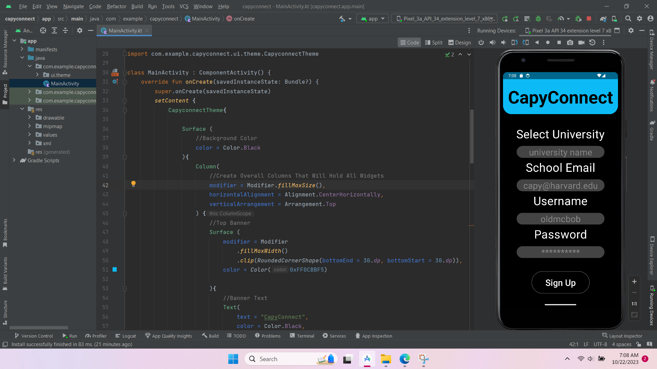Switch editor to Design view
This screenshot has width=657, height=369.
coord(460,43)
